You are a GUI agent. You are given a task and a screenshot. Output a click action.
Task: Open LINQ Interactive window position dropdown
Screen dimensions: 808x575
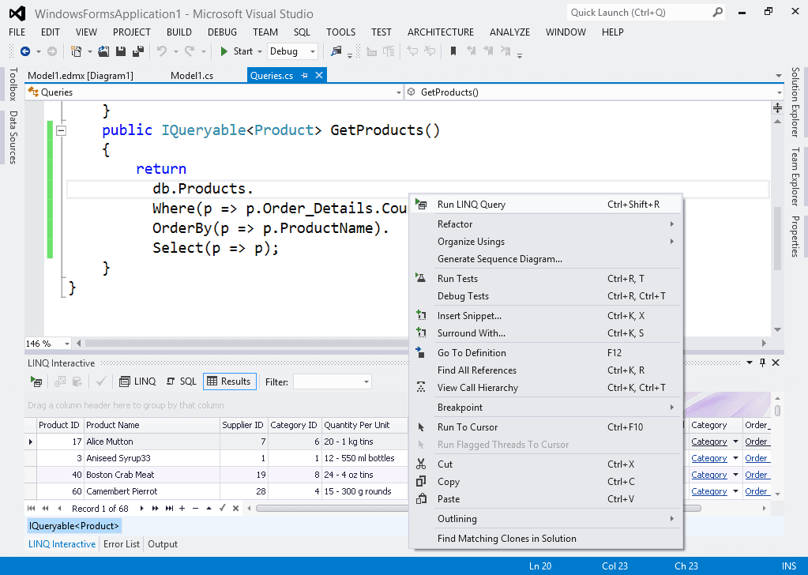tap(750, 363)
